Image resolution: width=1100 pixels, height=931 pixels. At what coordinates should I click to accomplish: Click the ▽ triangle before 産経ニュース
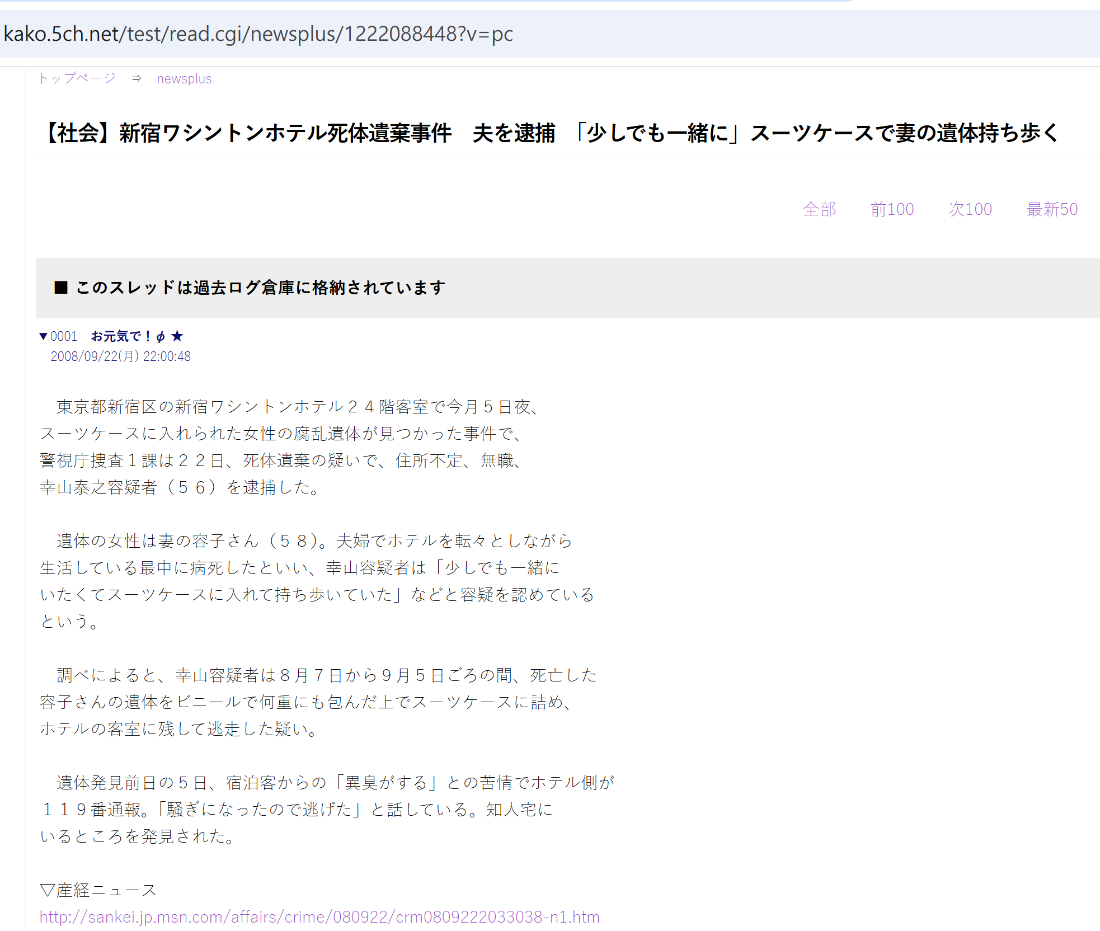point(47,890)
